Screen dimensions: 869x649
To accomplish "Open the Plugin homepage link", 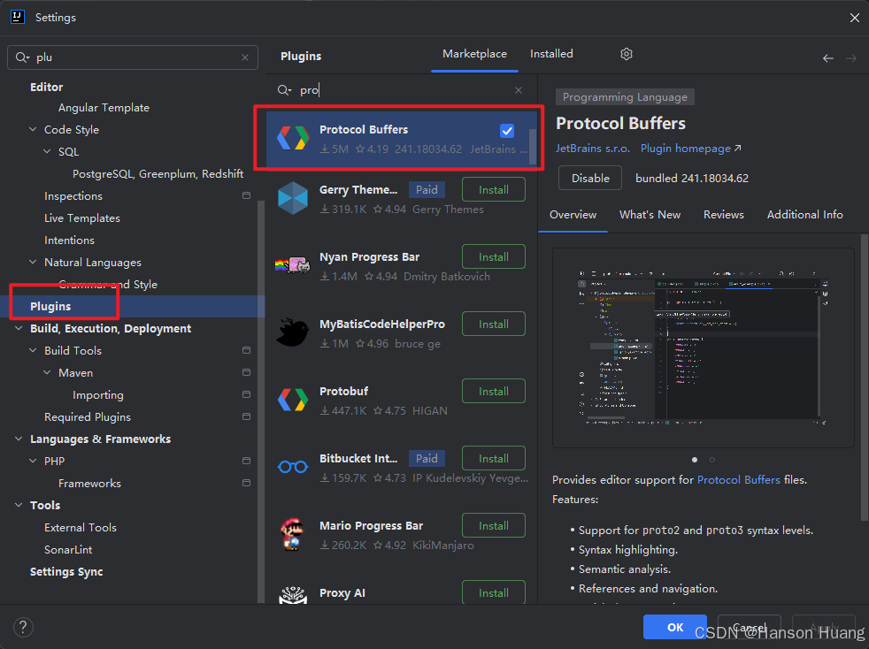I will pyautogui.click(x=690, y=149).
